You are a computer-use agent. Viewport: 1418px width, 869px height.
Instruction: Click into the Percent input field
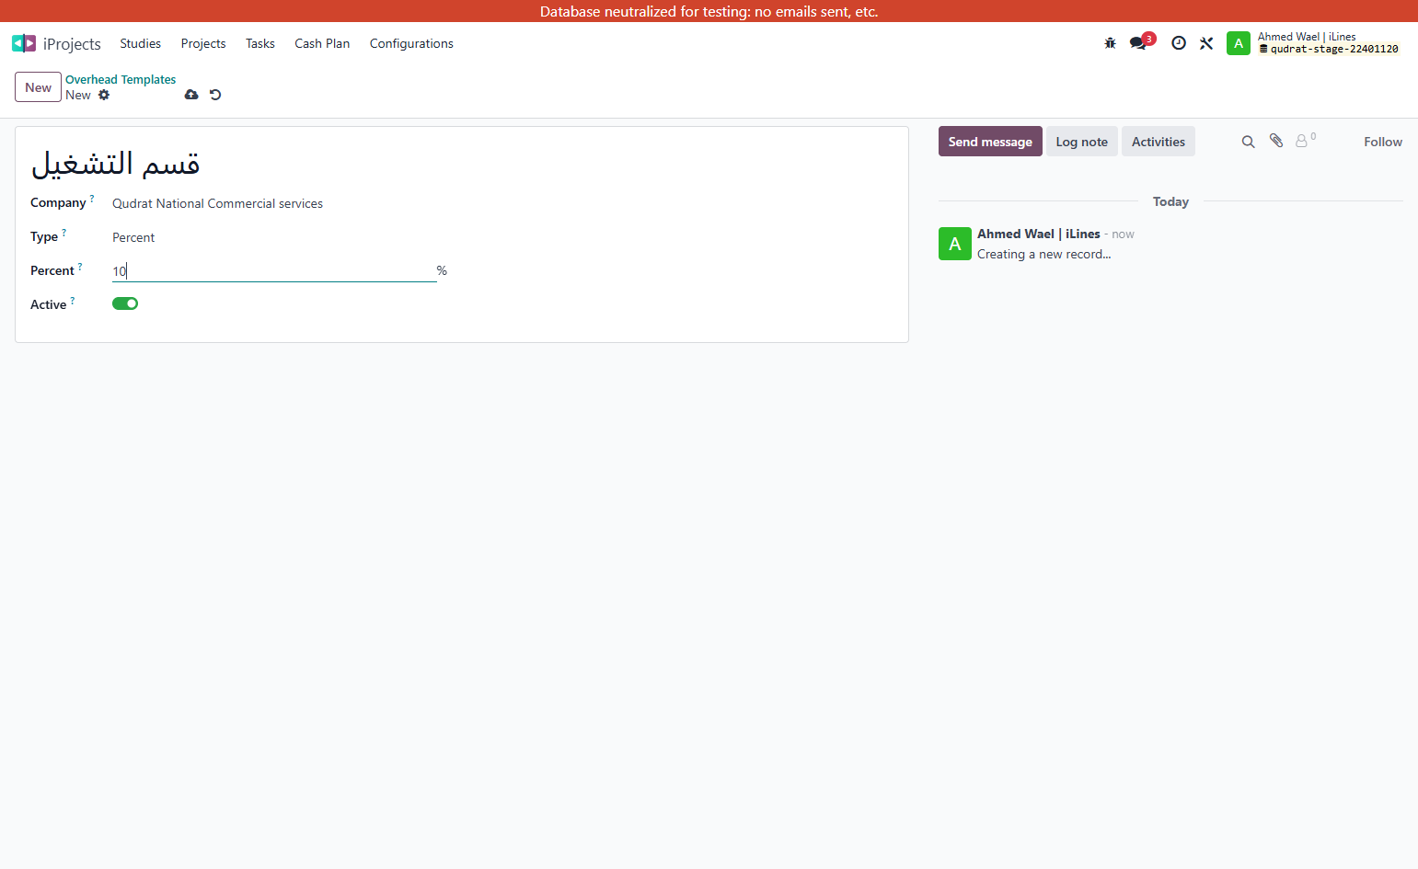tap(274, 270)
